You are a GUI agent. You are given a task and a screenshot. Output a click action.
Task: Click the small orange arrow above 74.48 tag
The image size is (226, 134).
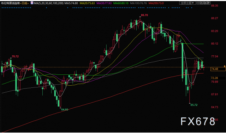225,66
